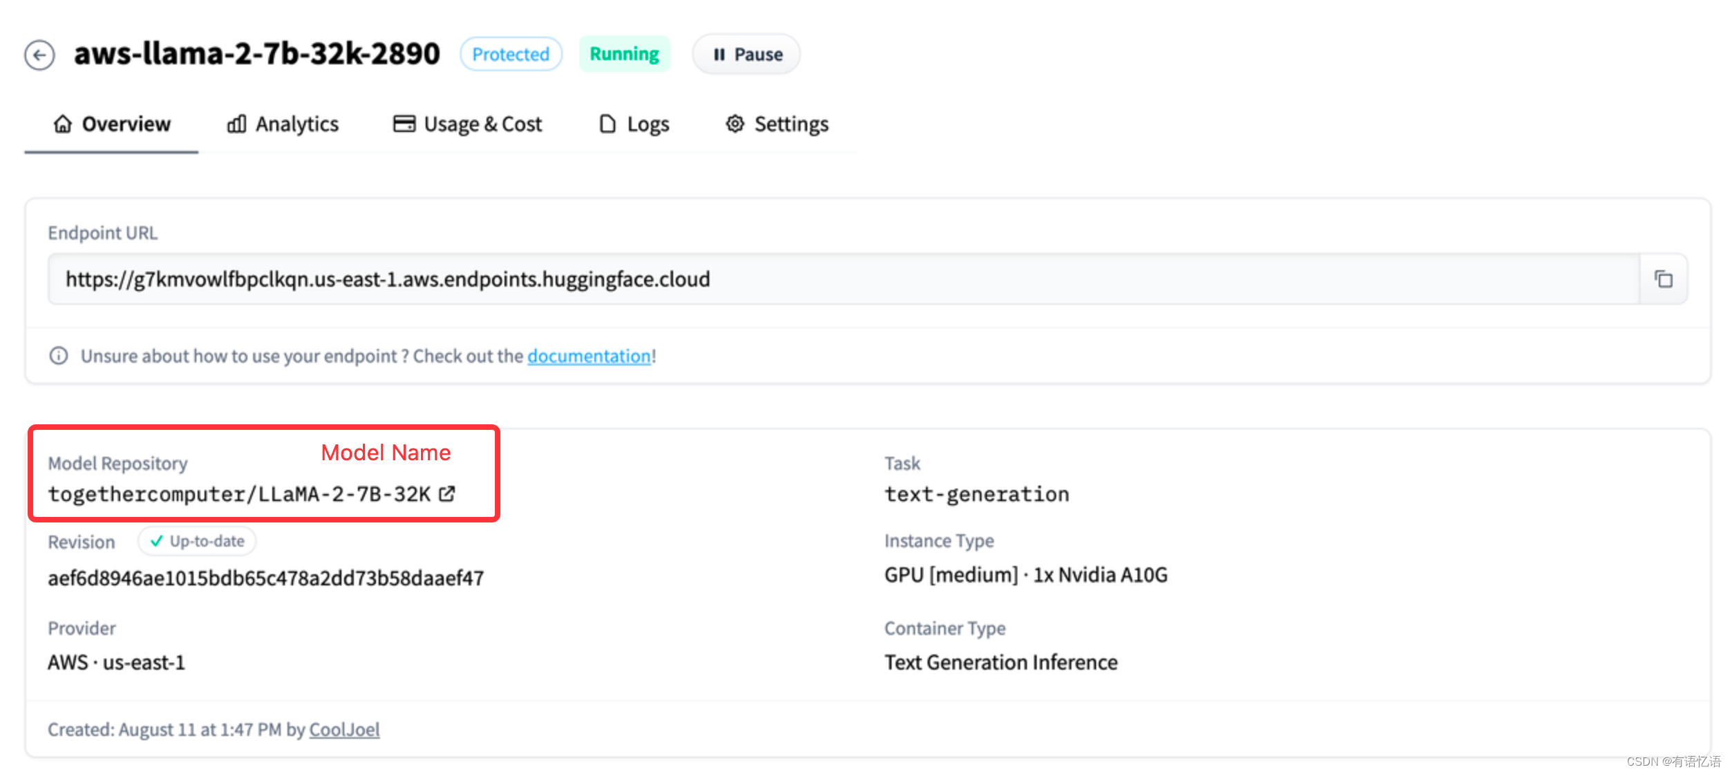Click the aws-llama-2-7b-32k-2890 endpoint title
This screenshot has height=774, width=1732.
(257, 54)
